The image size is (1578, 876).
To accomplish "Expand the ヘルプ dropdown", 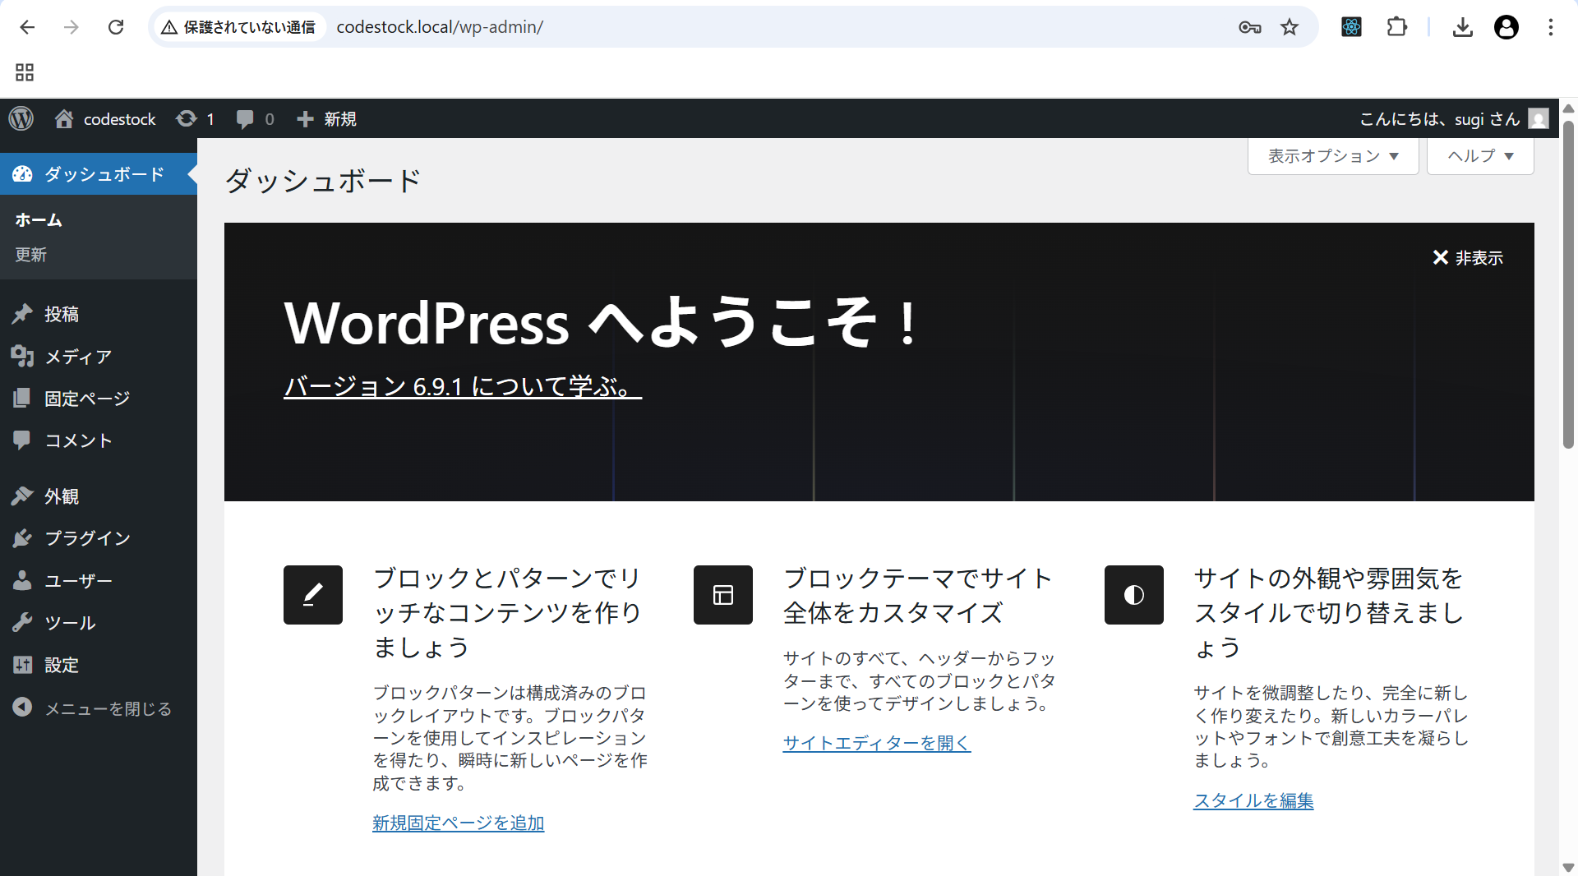I will coord(1479,155).
